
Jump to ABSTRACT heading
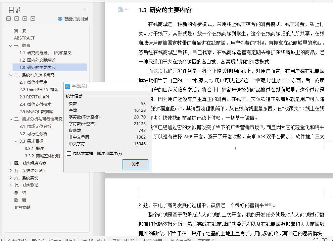click(x=24, y=38)
